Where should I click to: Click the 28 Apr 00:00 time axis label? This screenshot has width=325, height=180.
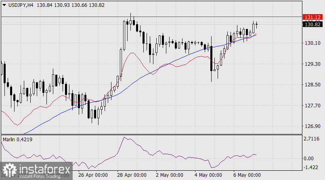132,175
